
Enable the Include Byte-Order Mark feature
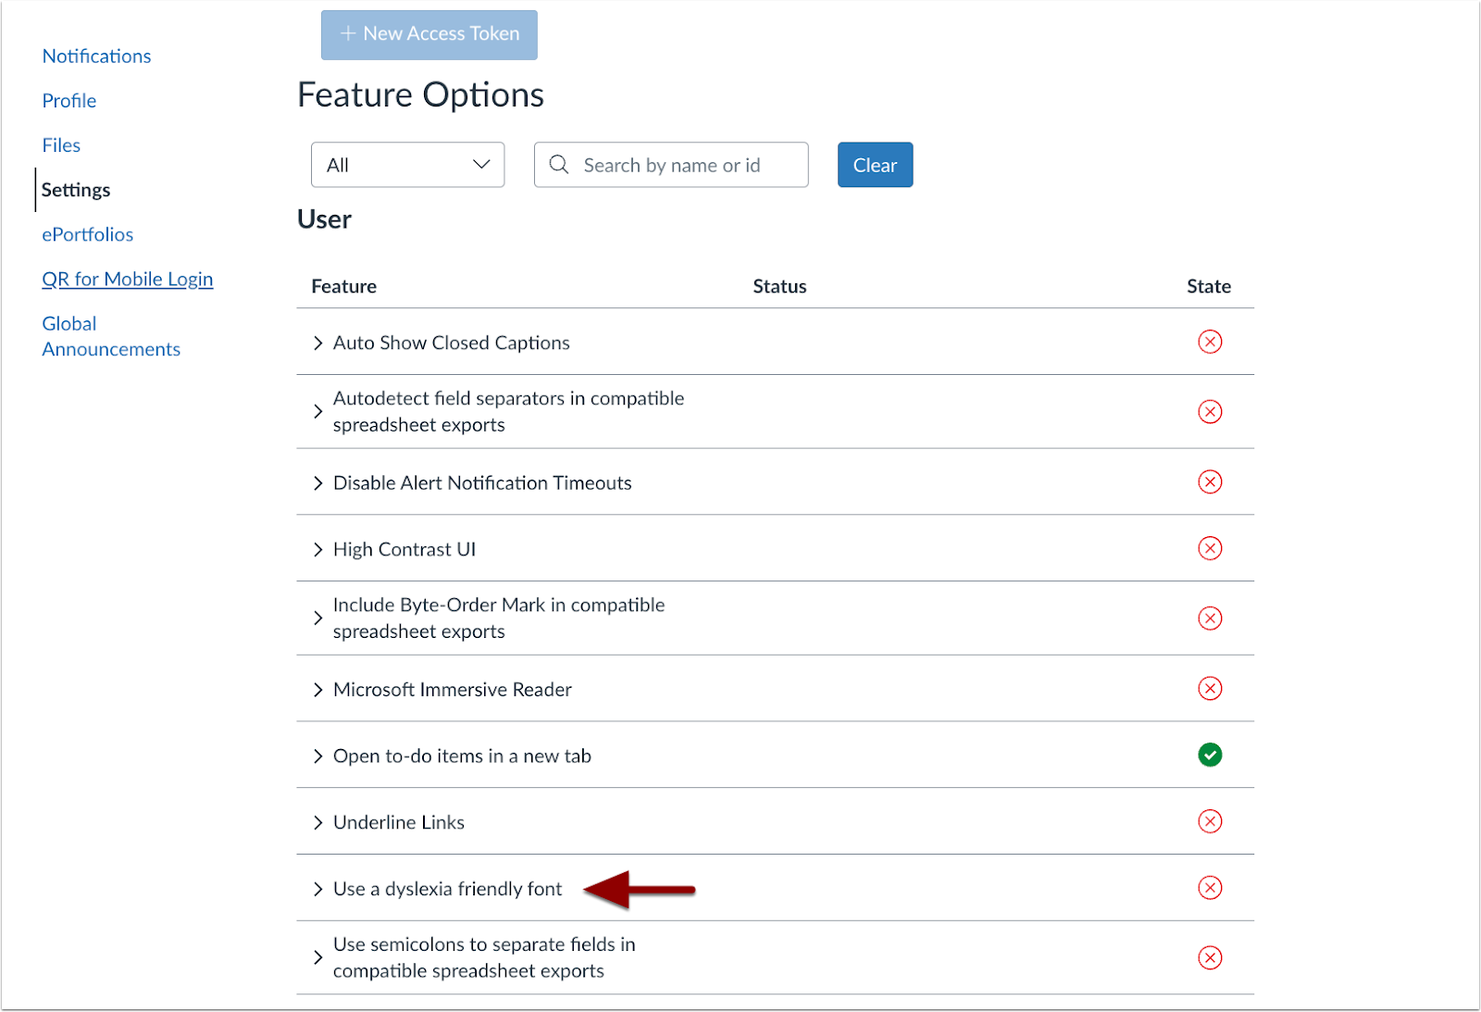point(1211,618)
